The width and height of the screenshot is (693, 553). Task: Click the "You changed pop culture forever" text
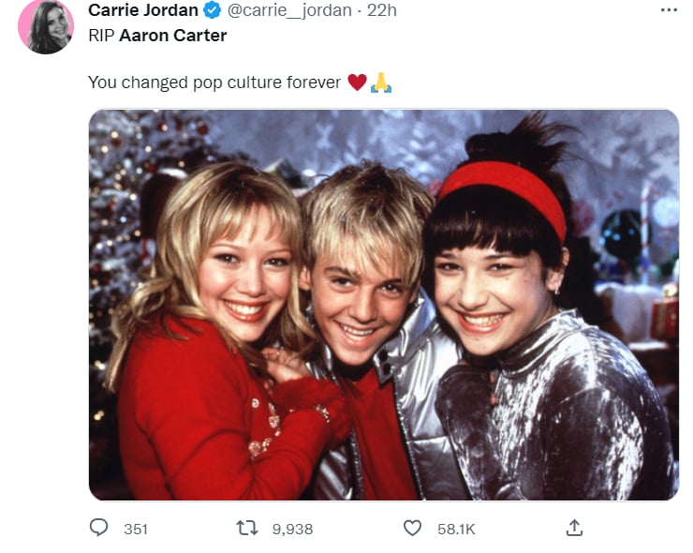pyautogui.click(x=214, y=82)
